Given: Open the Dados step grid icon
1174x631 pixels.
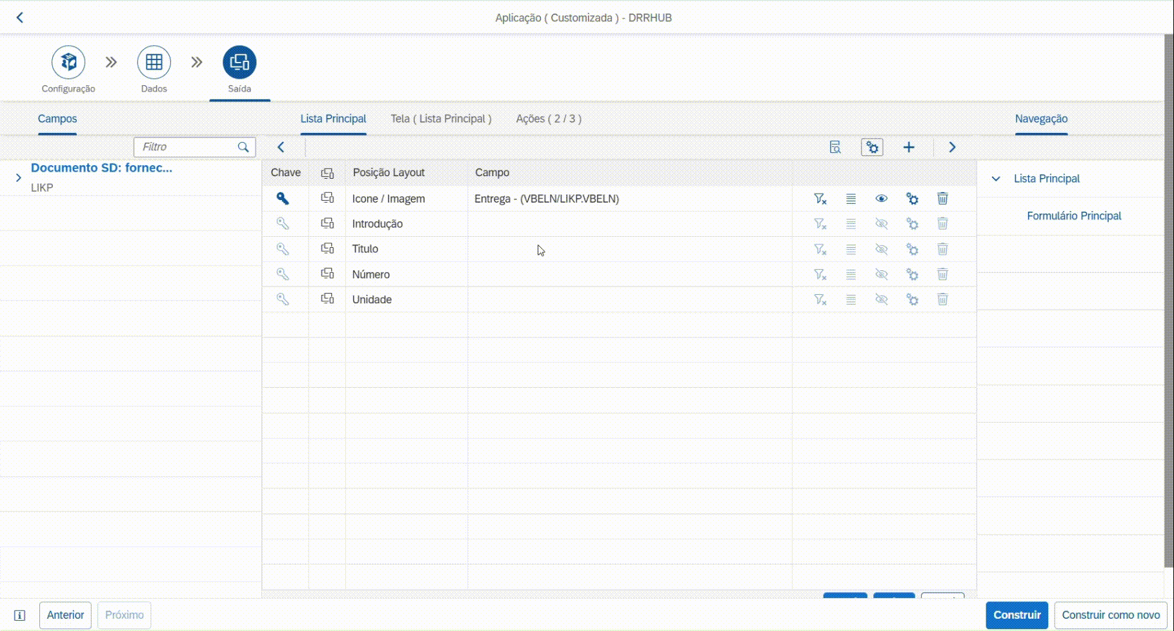Looking at the screenshot, I should tap(154, 63).
